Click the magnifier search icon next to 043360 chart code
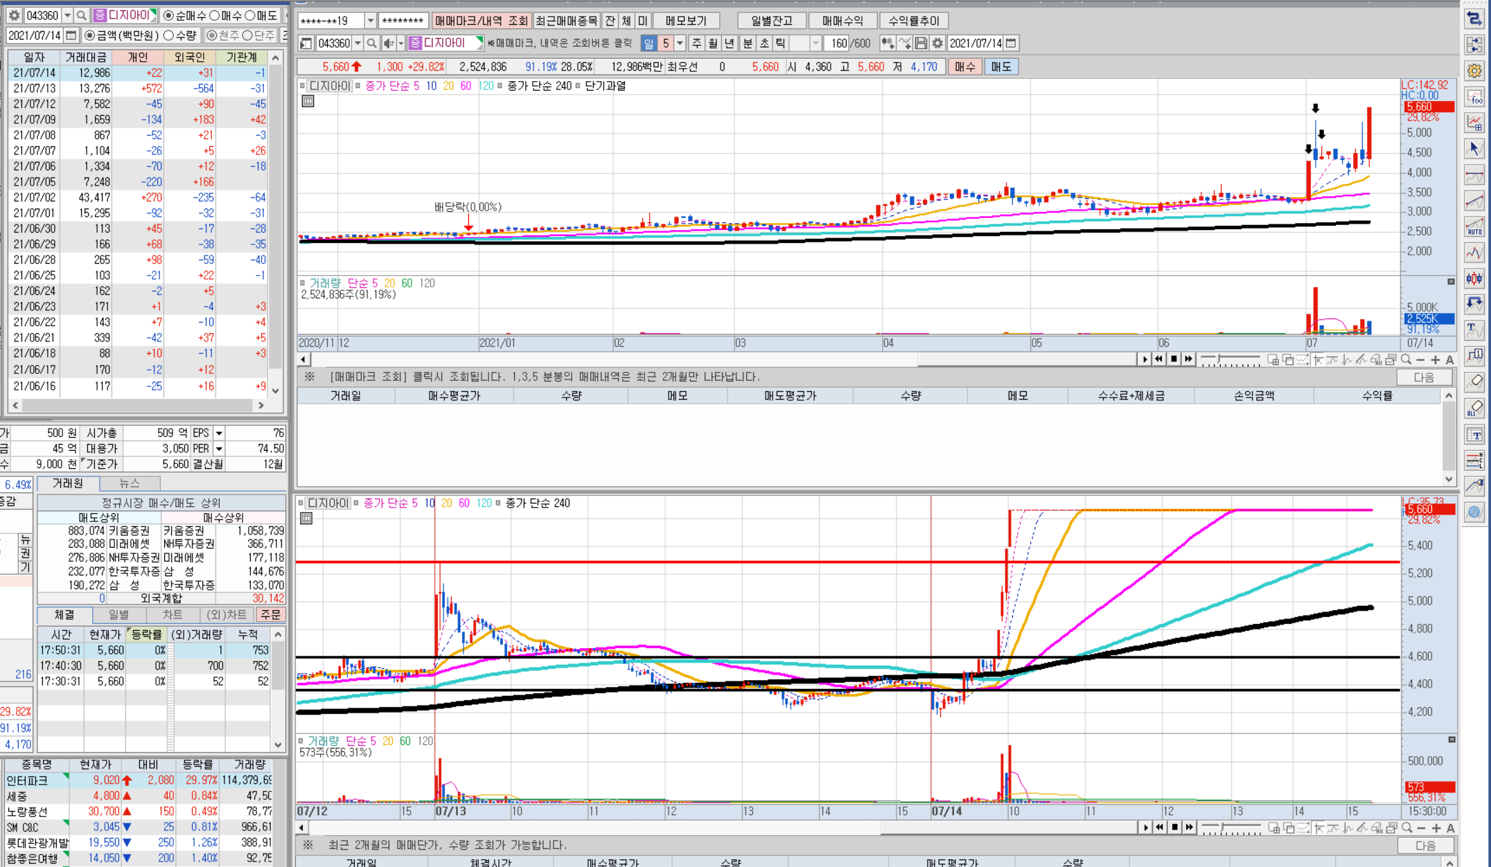The height and width of the screenshot is (867, 1491). (x=372, y=43)
